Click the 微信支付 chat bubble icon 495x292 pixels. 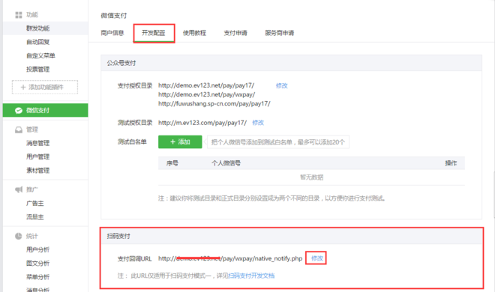19,110
